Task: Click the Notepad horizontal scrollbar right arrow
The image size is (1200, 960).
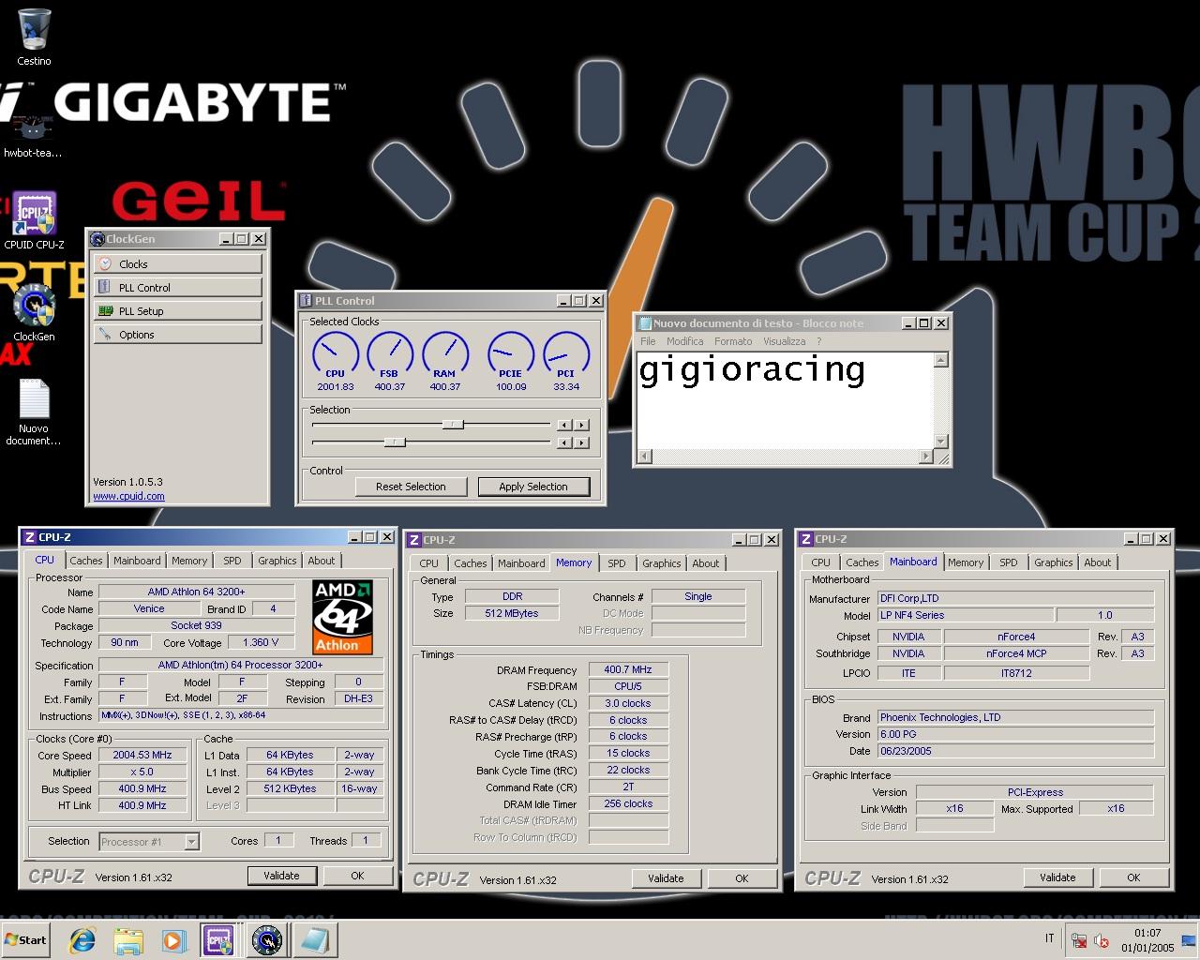Action: [926, 457]
